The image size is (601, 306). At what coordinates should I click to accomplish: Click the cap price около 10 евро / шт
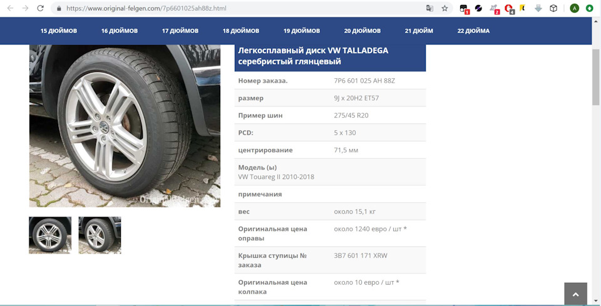(366, 282)
